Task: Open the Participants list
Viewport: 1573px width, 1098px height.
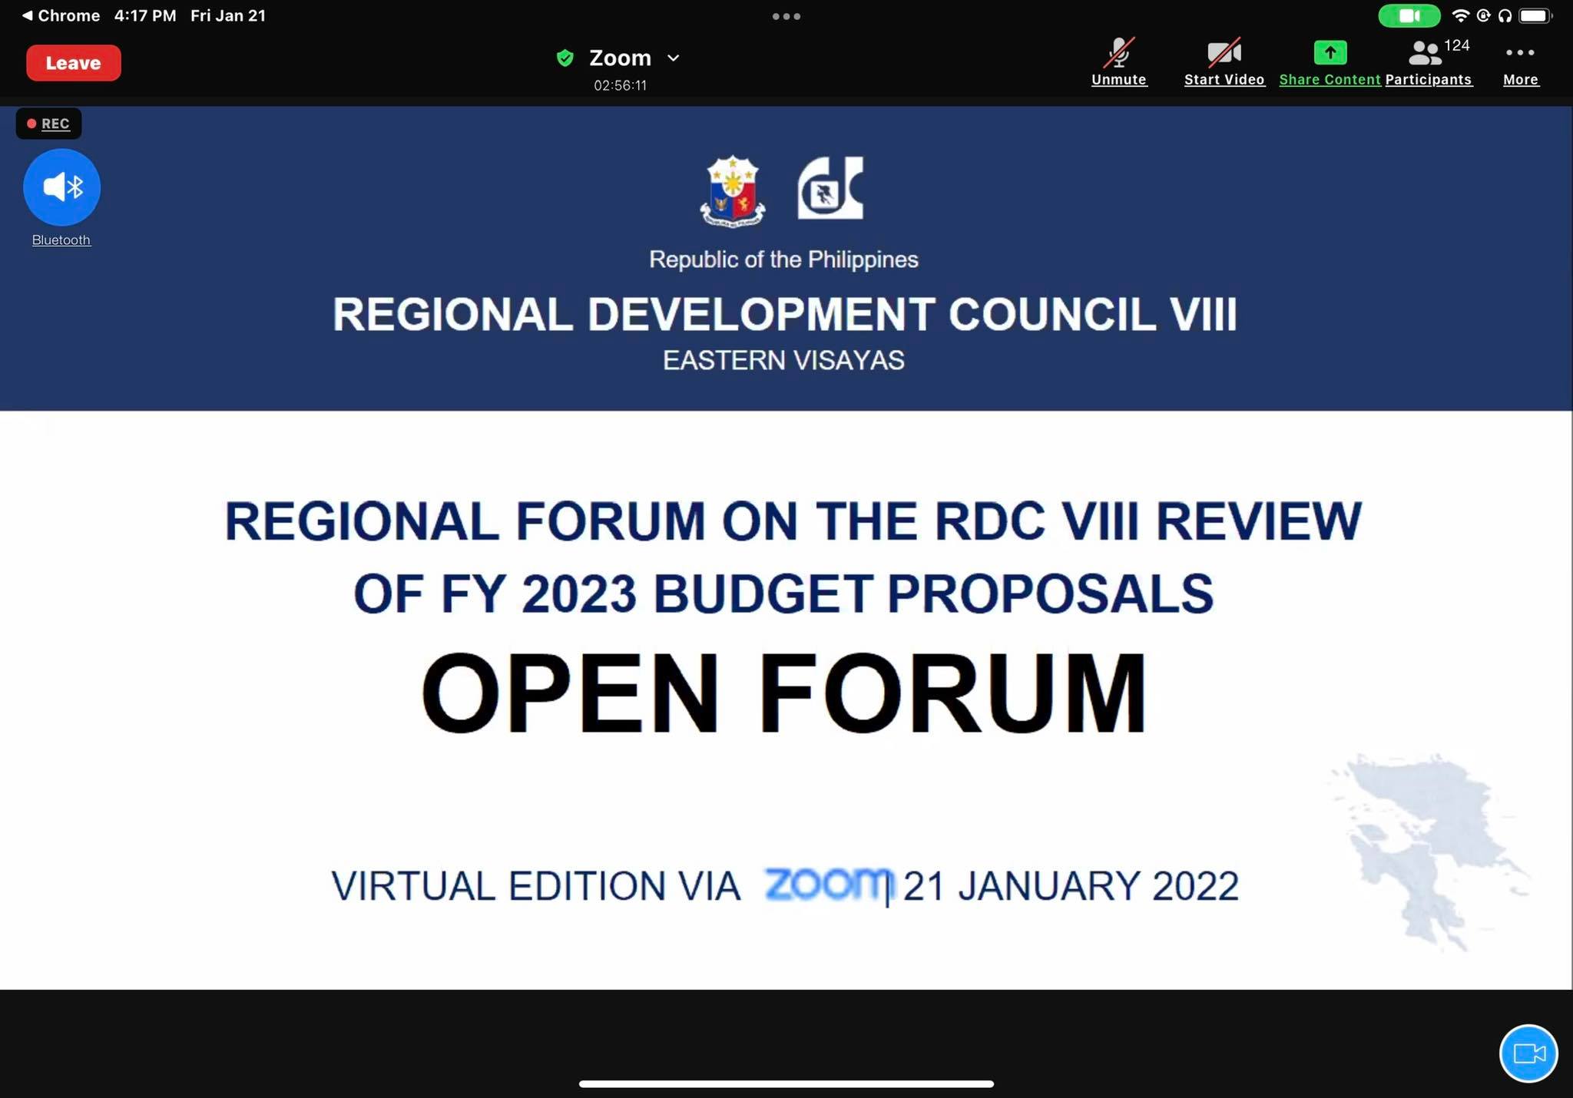Action: 1429,62
